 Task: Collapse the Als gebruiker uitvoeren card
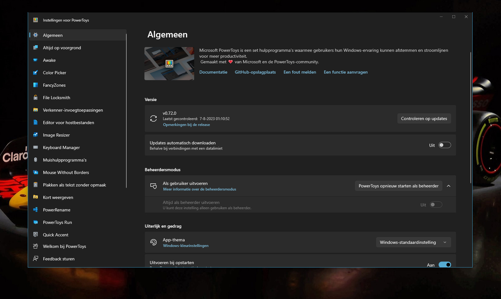[449, 186]
